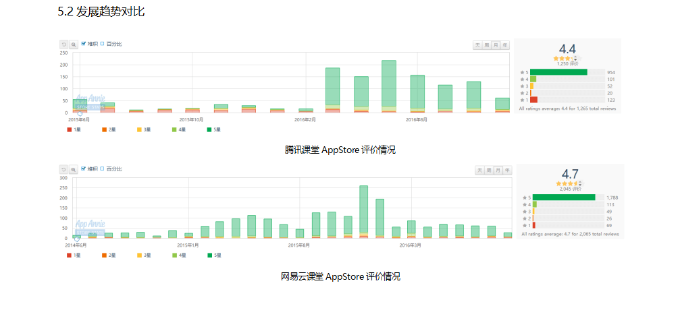680x333 pixels.
Task: Click the magnifier zoom icon in Tencent chart
Action: (x=74, y=44)
